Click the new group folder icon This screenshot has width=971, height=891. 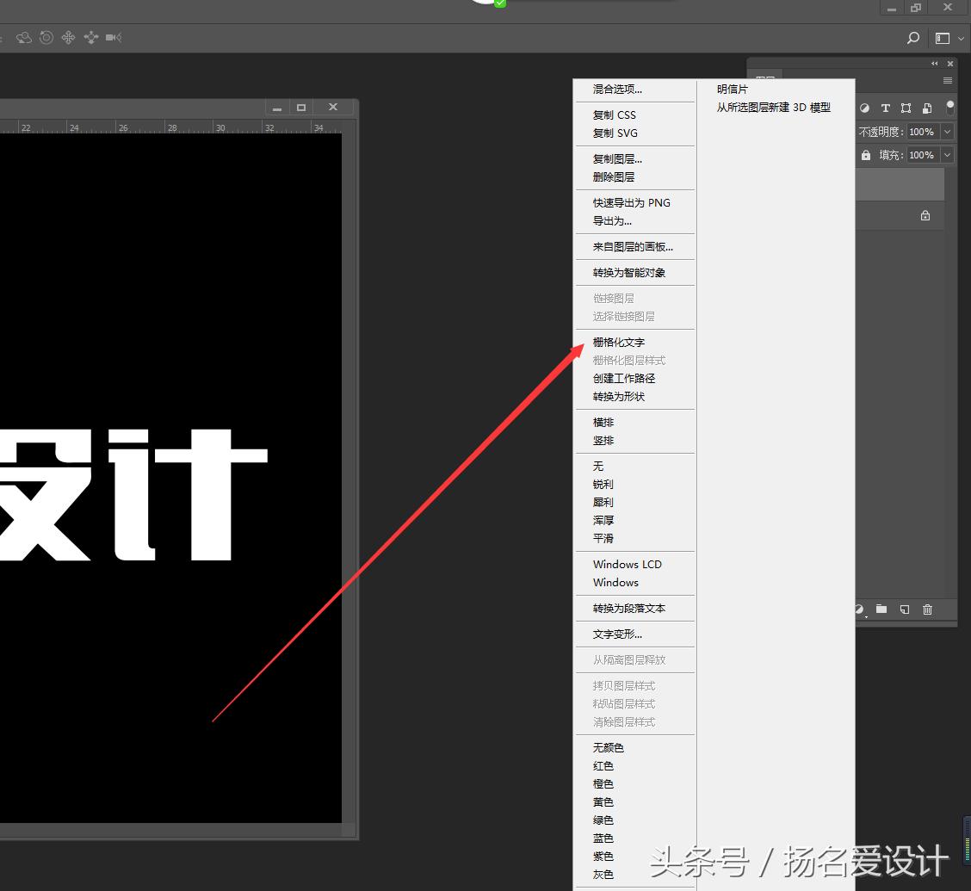(x=881, y=609)
